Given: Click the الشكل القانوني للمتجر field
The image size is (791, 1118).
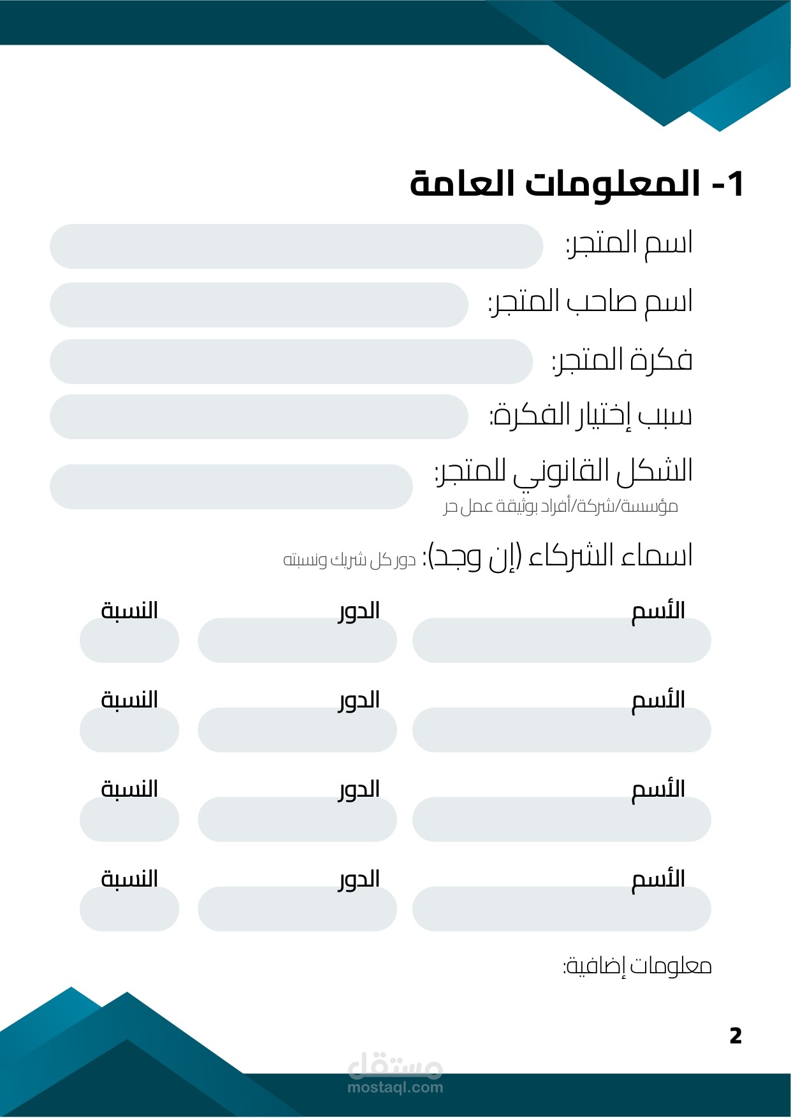Looking at the screenshot, I should 231,486.
